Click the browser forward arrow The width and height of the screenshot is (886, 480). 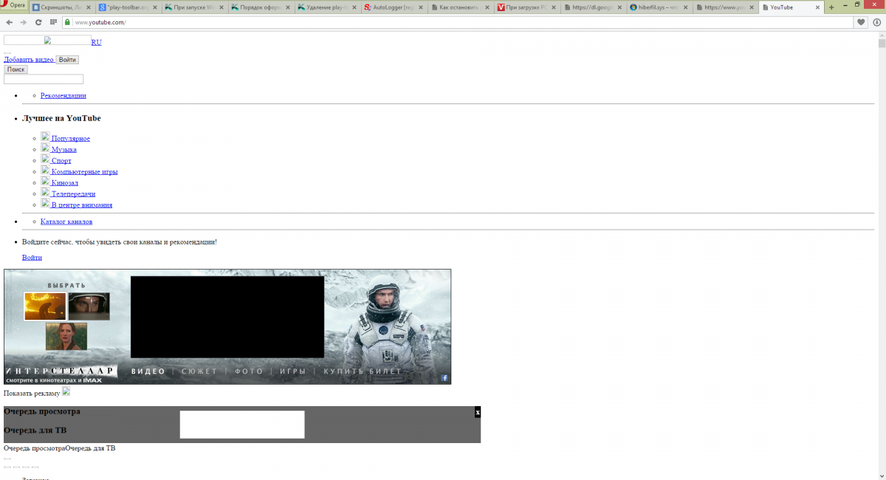pyautogui.click(x=24, y=22)
